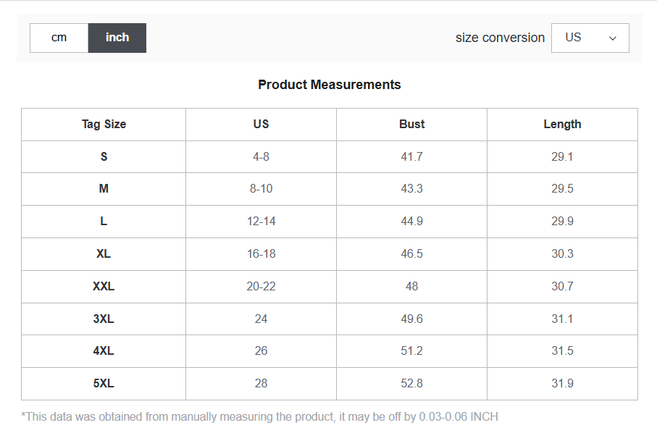Image resolution: width=657 pixels, height=433 pixels.
Task: Select the 5XL tag size cell
Action: point(104,383)
